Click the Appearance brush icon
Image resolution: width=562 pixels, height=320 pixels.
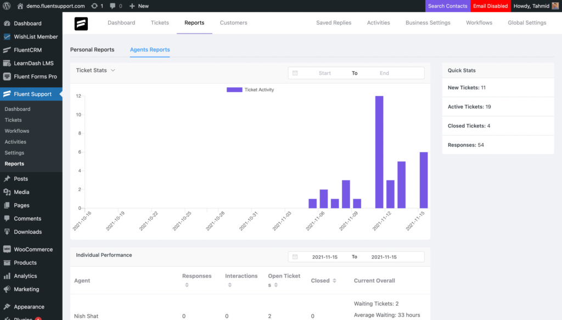tap(7, 306)
